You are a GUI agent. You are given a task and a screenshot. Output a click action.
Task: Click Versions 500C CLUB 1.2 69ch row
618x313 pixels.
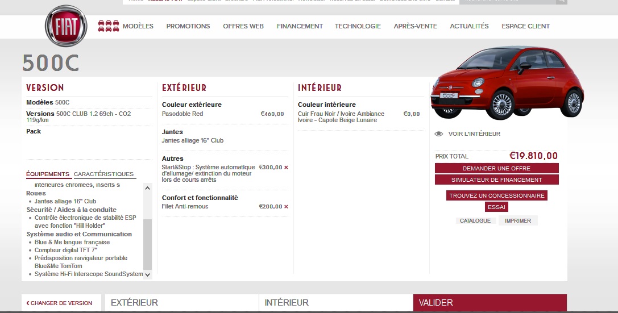(x=78, y=117)
